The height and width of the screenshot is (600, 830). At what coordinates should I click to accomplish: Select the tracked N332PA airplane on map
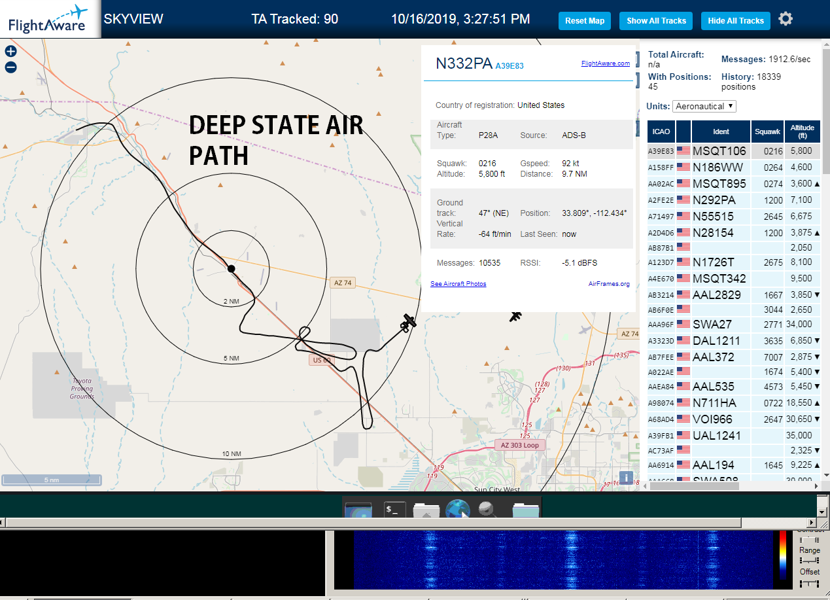[x=408, y=322]
